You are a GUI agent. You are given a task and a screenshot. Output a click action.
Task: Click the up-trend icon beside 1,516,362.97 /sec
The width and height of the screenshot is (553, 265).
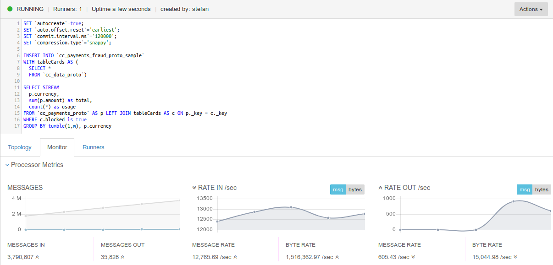coord(337,257)
